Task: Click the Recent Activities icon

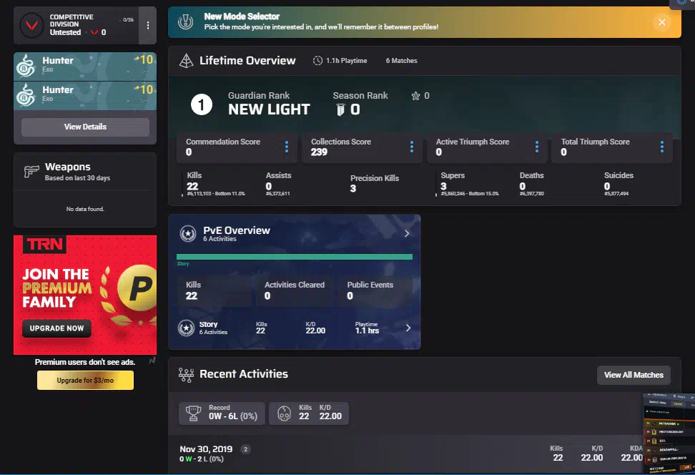Action: [x=186, y=374]
